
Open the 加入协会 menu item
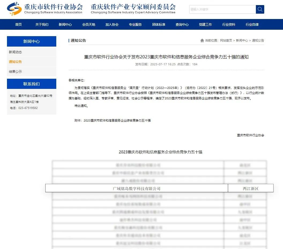(112, 24)
